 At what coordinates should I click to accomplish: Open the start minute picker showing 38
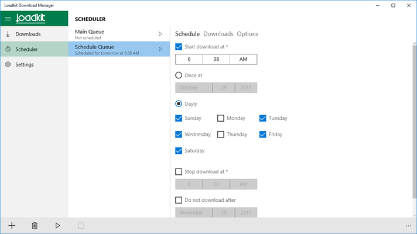click(216, 59)
